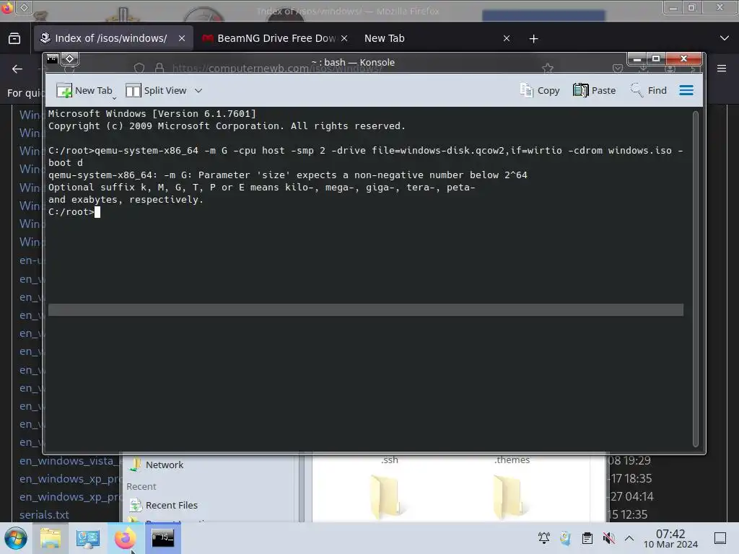Go back with Firefox back arrow
The width and height of the screenshot is (739, 554).
(x=17, y=69)
